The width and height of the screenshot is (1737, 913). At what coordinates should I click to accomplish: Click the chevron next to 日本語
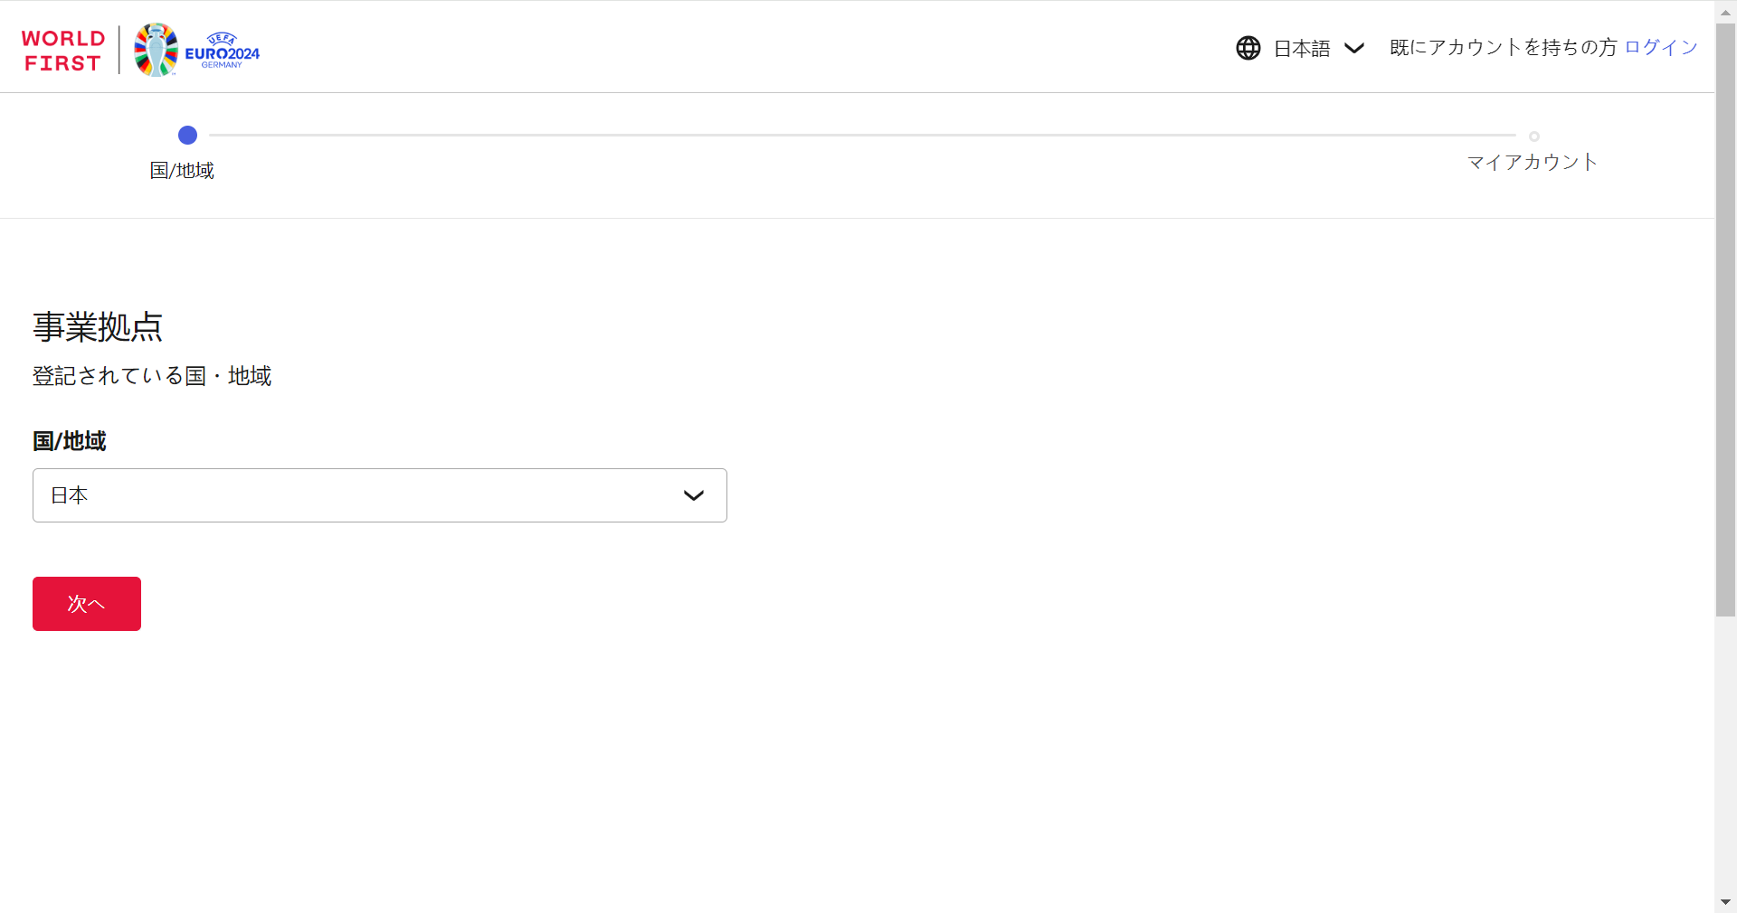(1353, 49)
